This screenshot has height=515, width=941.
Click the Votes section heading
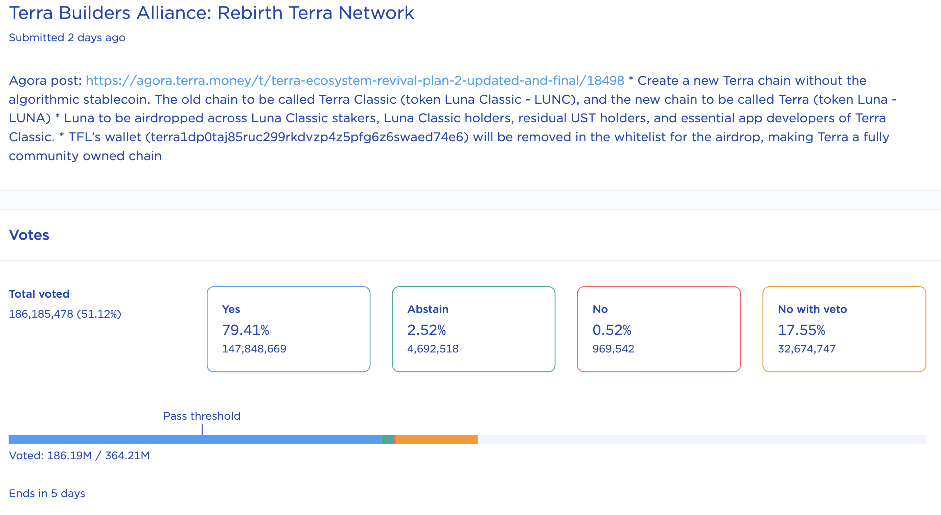[29, 235]
